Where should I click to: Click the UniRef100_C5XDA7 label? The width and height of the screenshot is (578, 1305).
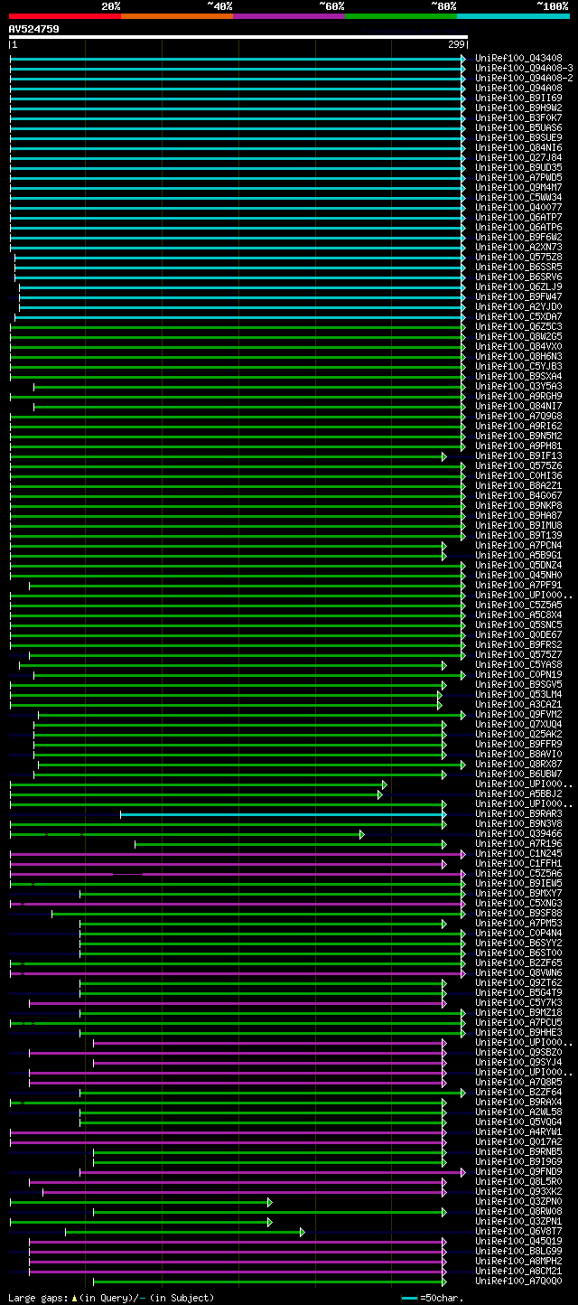click(x=518, y=316)
